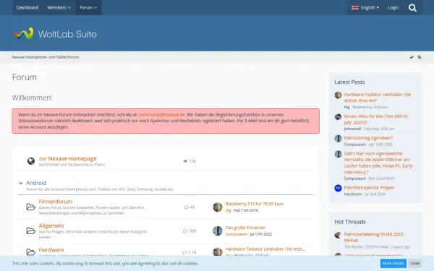Click Herzmann author name in Latest Posts
The image size is (434, 271).
tap(353, 194)
